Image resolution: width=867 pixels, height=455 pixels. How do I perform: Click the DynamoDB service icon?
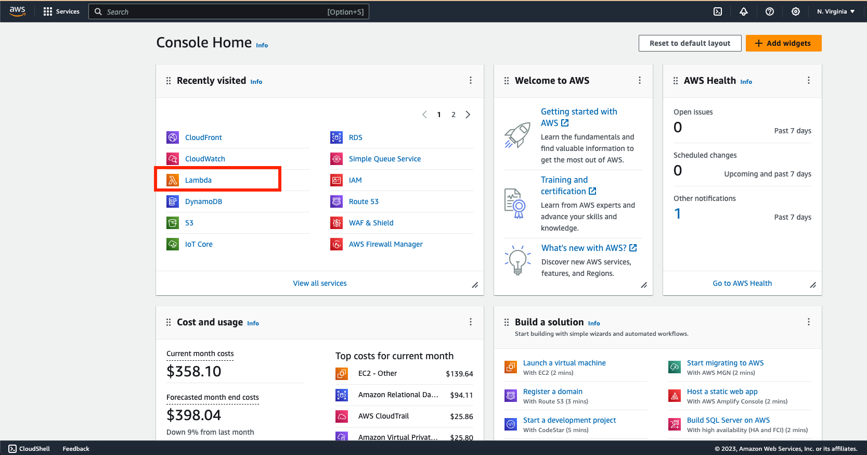point(173,201)
